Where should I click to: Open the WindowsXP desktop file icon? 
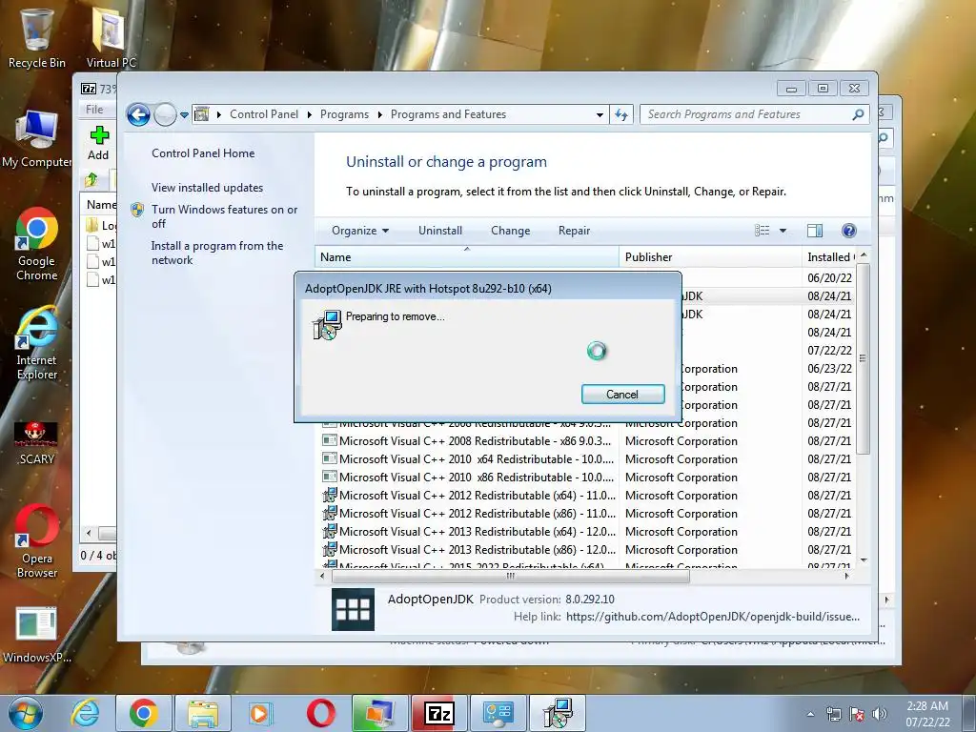coord(37,635)
